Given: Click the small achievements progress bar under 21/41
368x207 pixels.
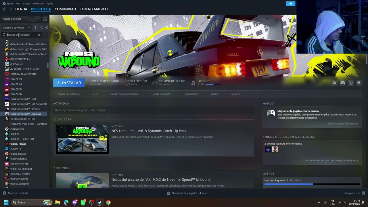Looking at the screenshot, I should (x=213, y=85).
